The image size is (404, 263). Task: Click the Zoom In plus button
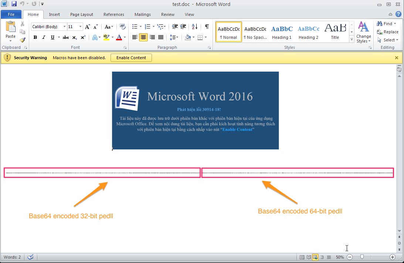tap(392, 257)
